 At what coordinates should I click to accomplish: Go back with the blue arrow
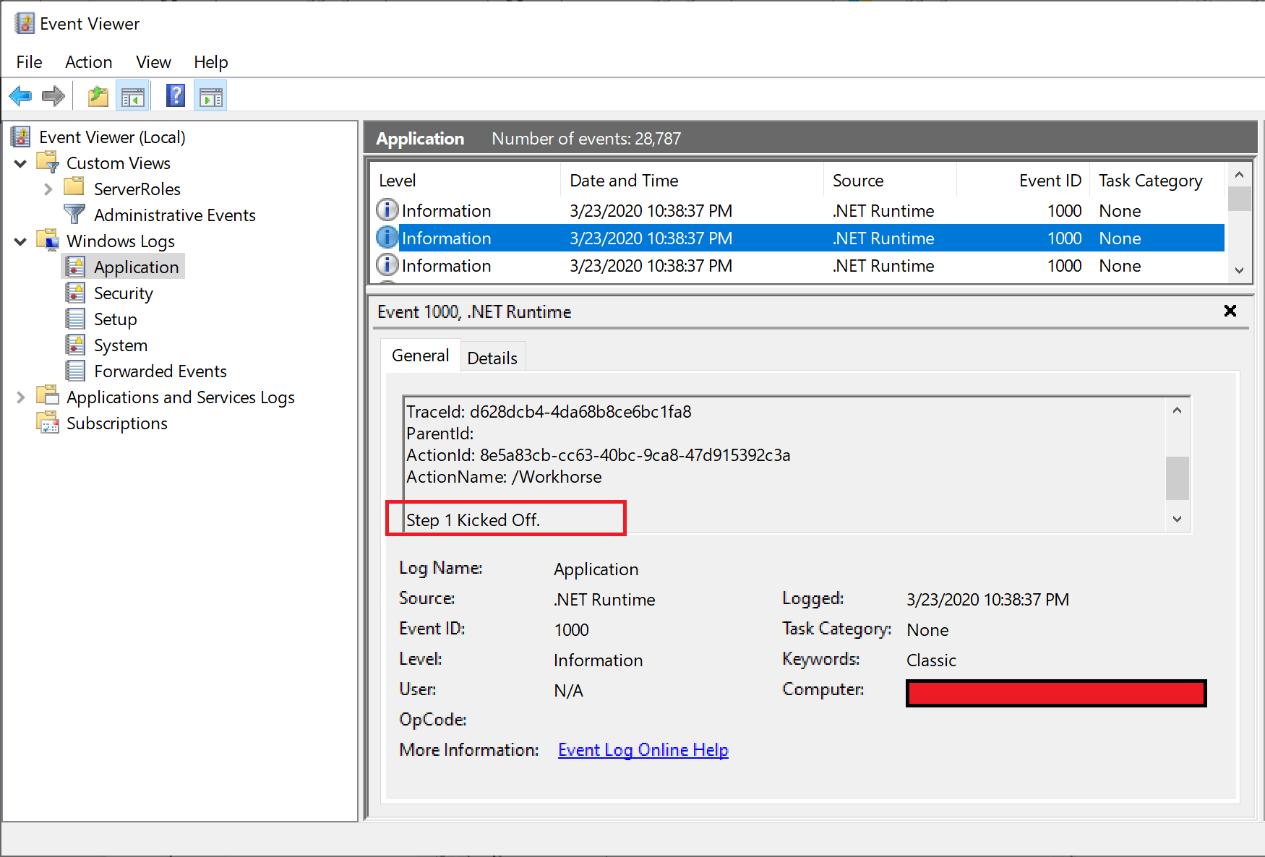[x=20, y=95]
